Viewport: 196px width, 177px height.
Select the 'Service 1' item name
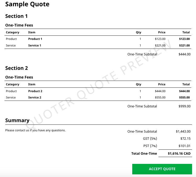tap(35, 45)
